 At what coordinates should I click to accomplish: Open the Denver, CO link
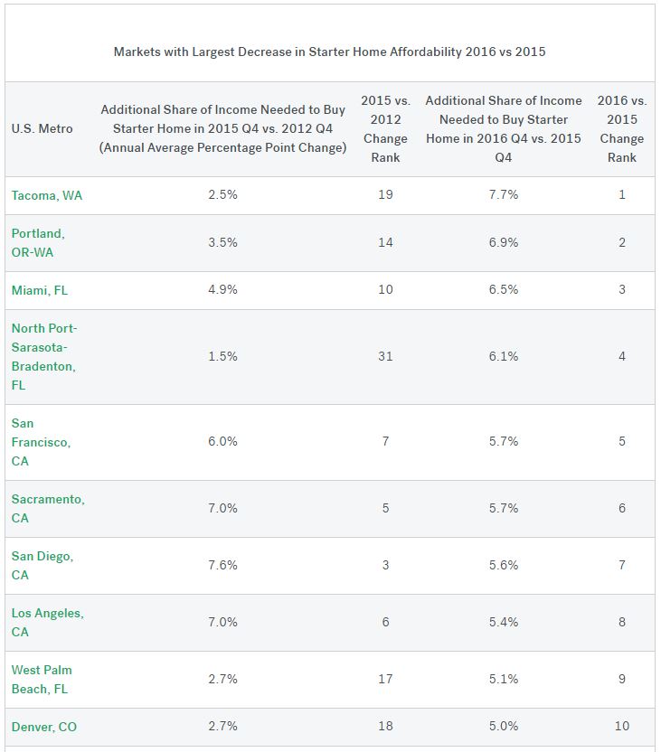pyautogui.click(x=44, y=727)
